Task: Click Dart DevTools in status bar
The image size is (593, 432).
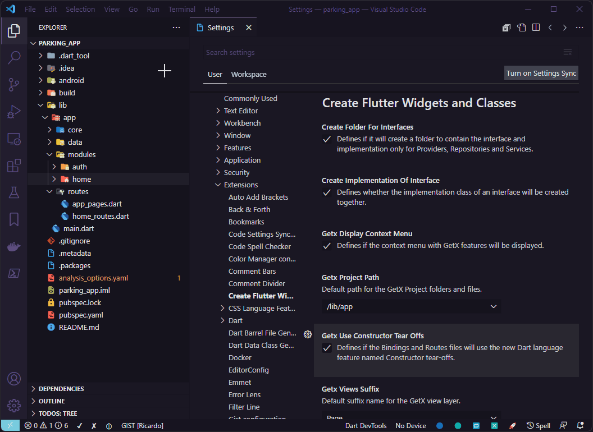Action: pos(366,426)
